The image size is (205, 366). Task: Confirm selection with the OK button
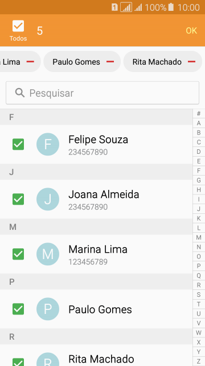pos(191,30)
